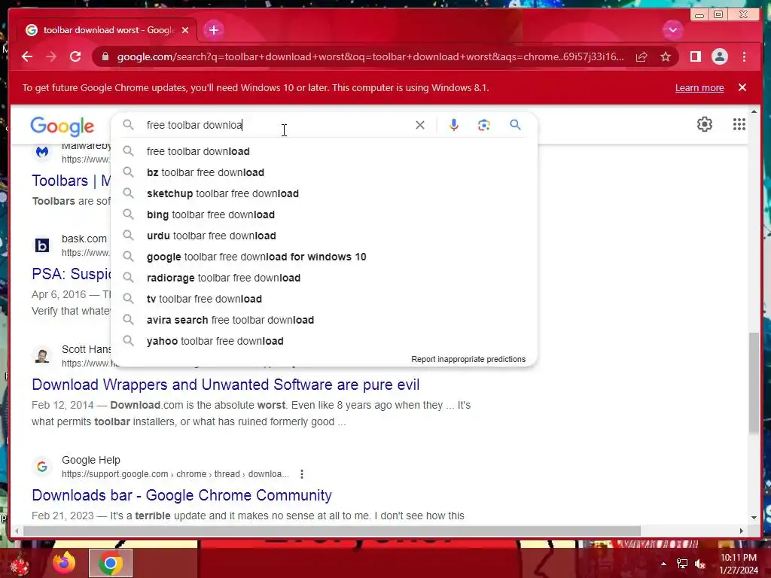Open the 'PSA: Suspi' bask.com result

[x=72, y=274]
